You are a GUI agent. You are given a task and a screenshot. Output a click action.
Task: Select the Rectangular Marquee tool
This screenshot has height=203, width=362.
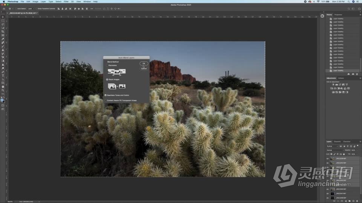click(3, 20)
